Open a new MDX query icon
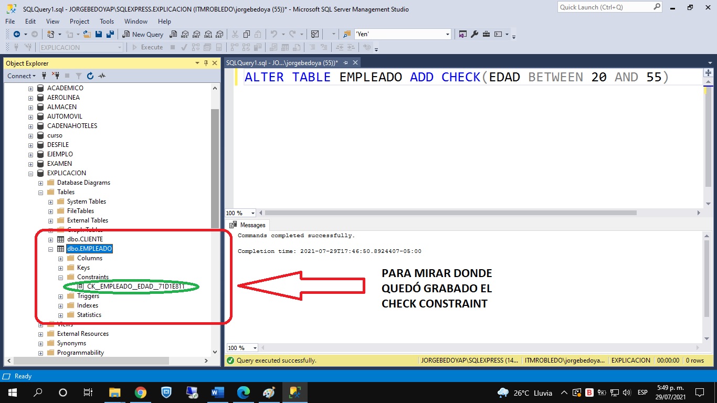This screenshot has height=403, width=717. point(185,34)
